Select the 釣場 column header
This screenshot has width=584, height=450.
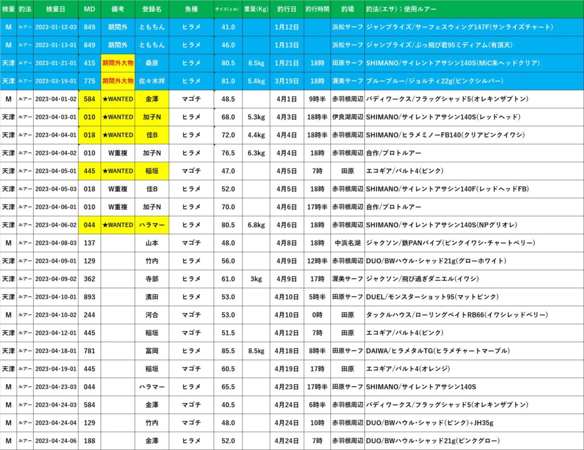tap(347, 10)
